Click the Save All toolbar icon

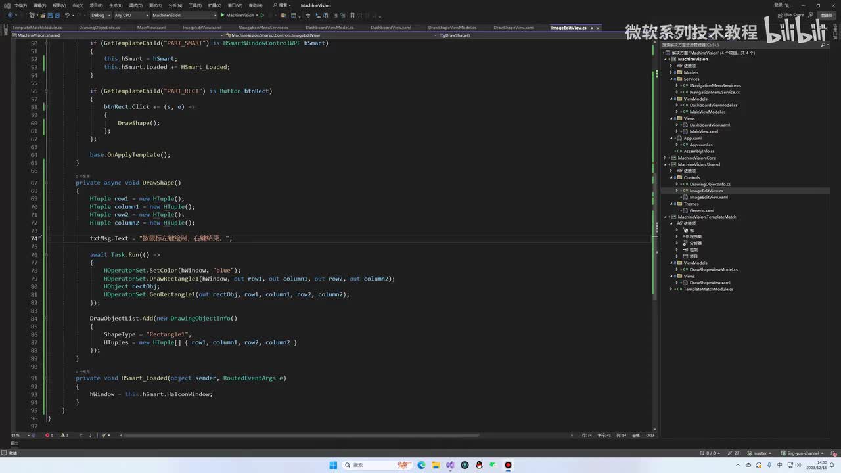click(57, 15)
